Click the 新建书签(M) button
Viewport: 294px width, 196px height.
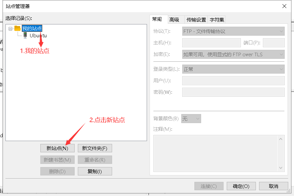[x=57, y=160]
